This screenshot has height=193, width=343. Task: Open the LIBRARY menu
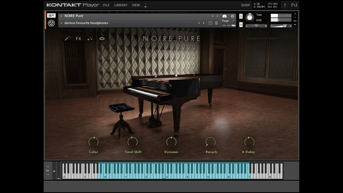tap(121, 5)
